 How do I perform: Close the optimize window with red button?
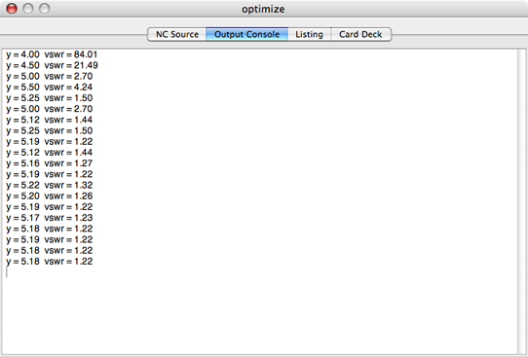(12, 9)
